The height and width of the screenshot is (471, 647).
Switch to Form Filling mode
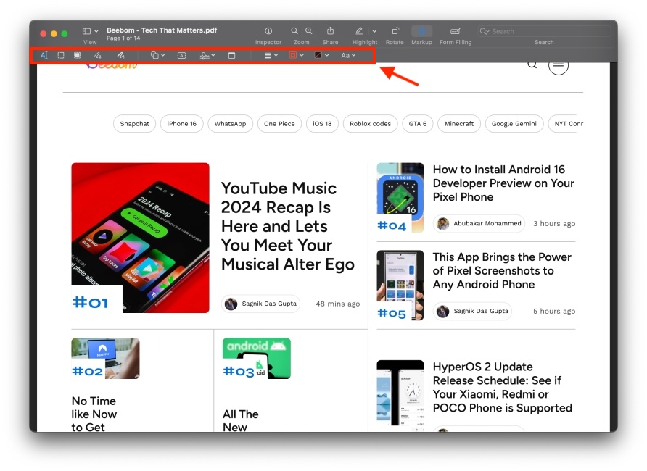pos(455,31)
